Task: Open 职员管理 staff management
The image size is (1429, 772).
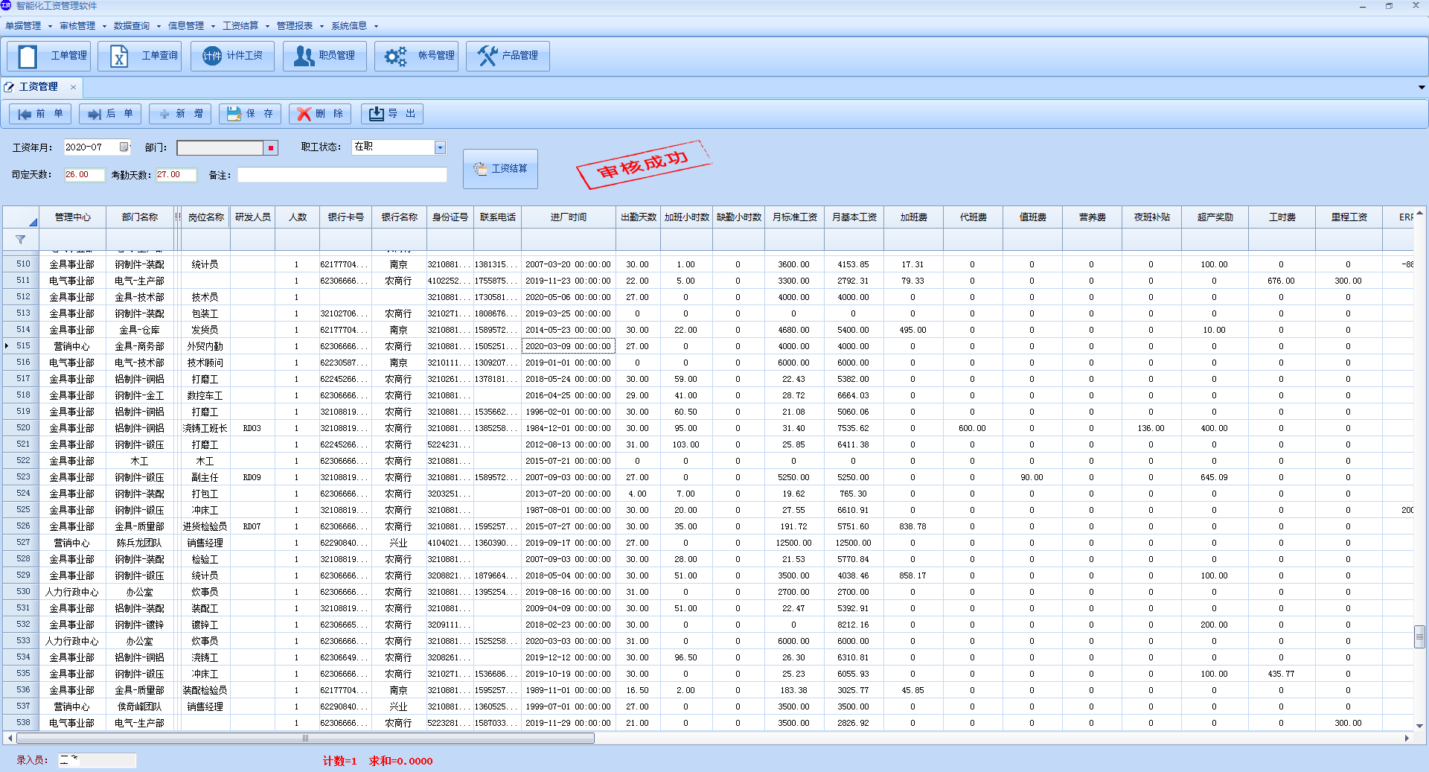Action: (x=325, y=56)
